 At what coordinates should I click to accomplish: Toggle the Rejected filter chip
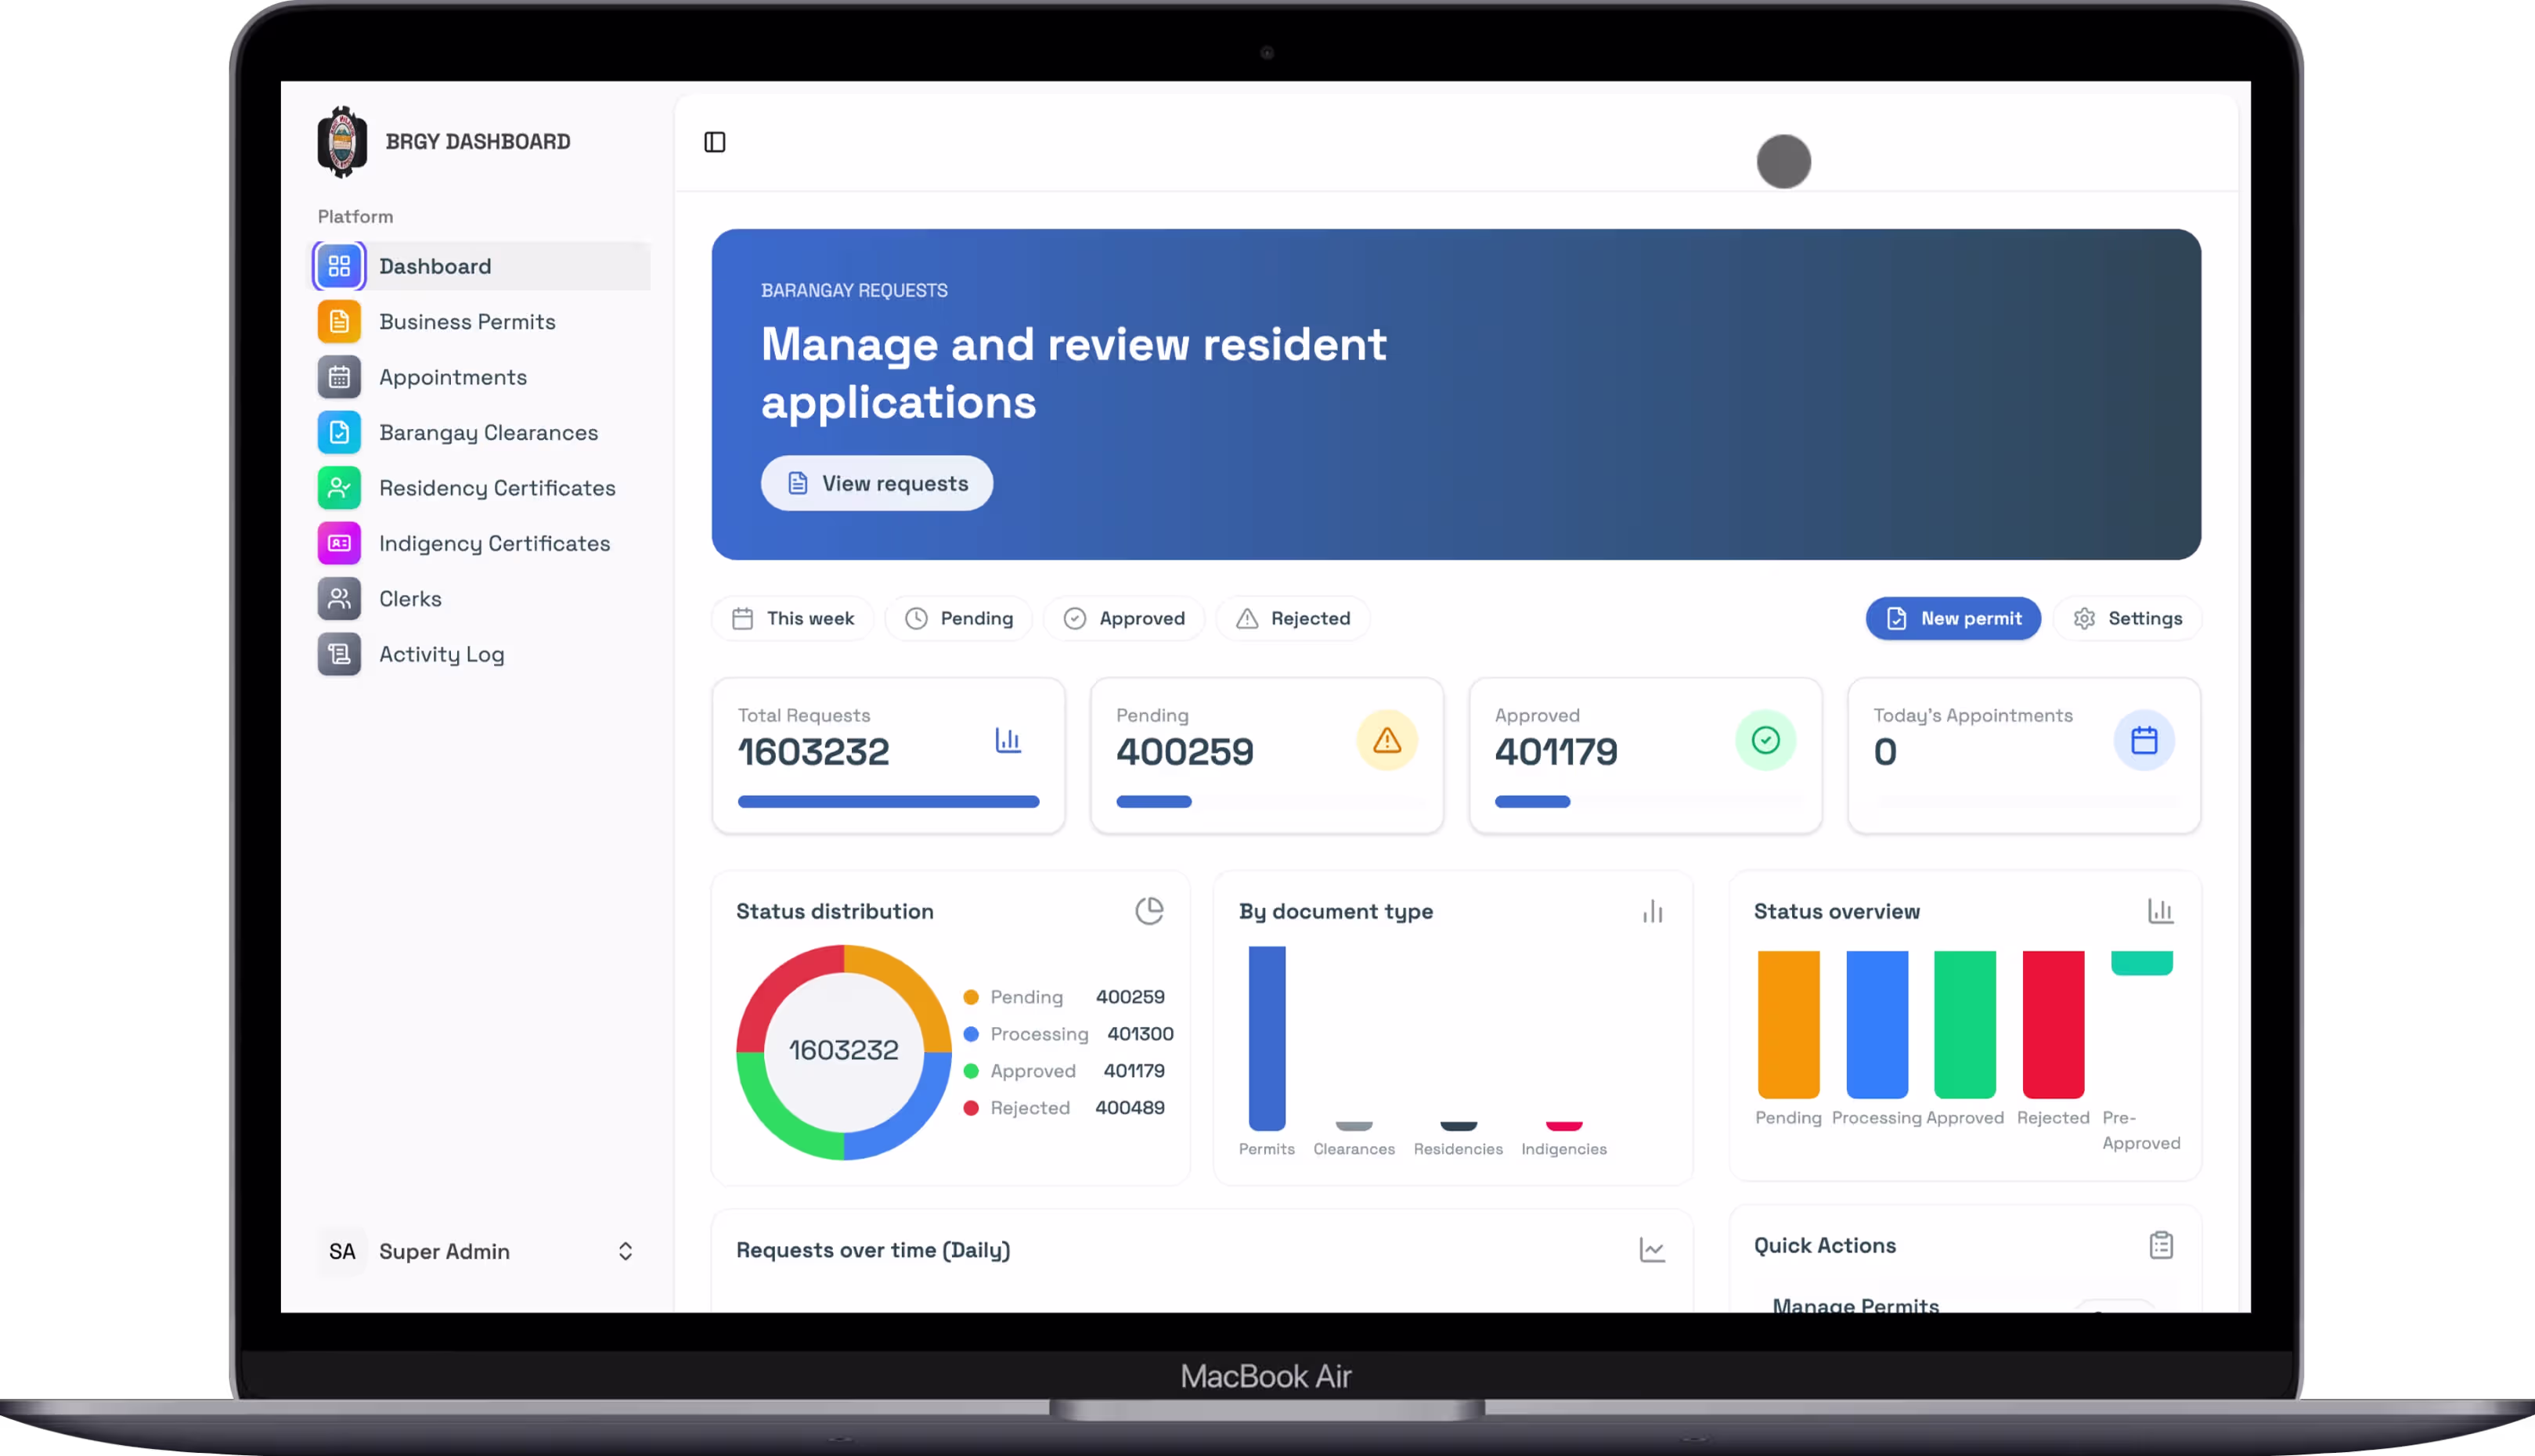pyautogui.click(x=1292, y=619)
